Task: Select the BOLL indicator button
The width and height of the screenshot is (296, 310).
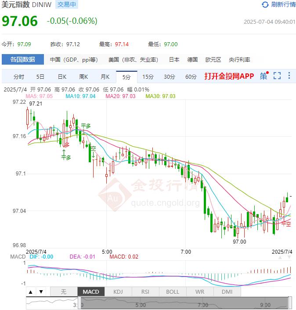Action: click(x=173, y=292)
